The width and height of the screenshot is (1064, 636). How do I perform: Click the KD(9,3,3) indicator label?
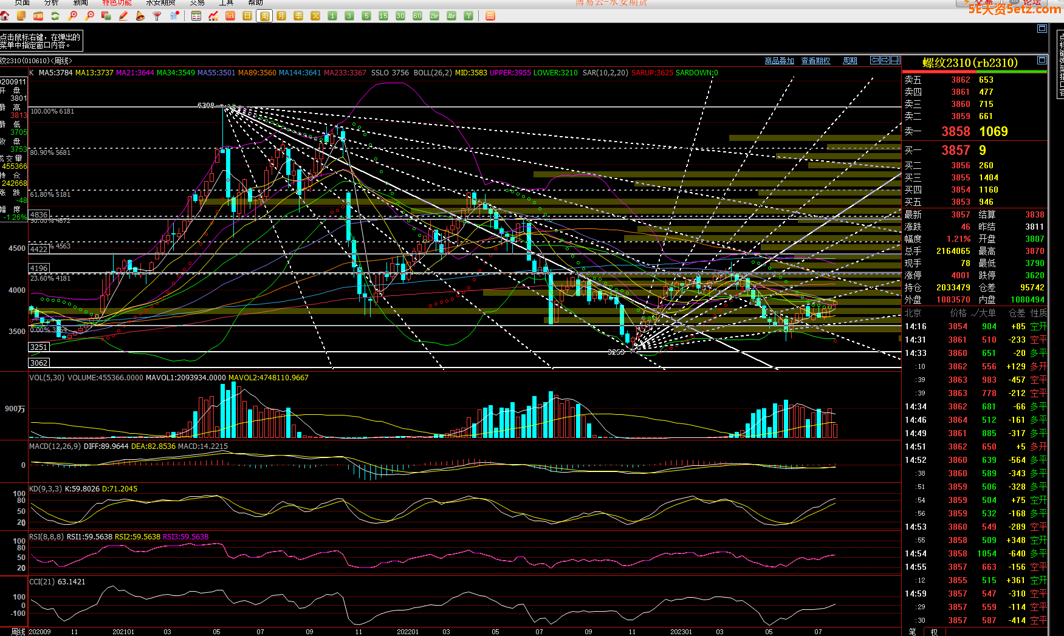46,489
